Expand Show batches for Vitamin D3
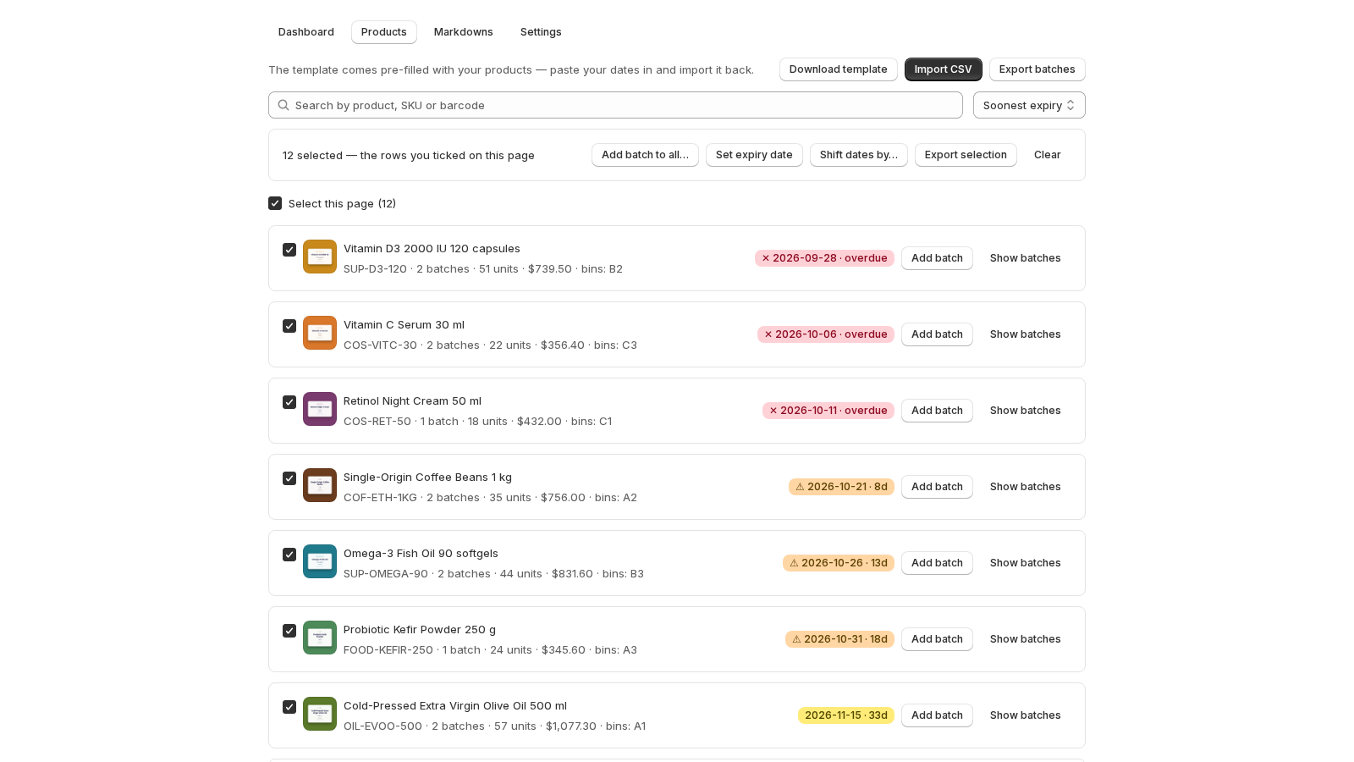The height and width of the screenshot is (762, 1354). click(1026, 258)
